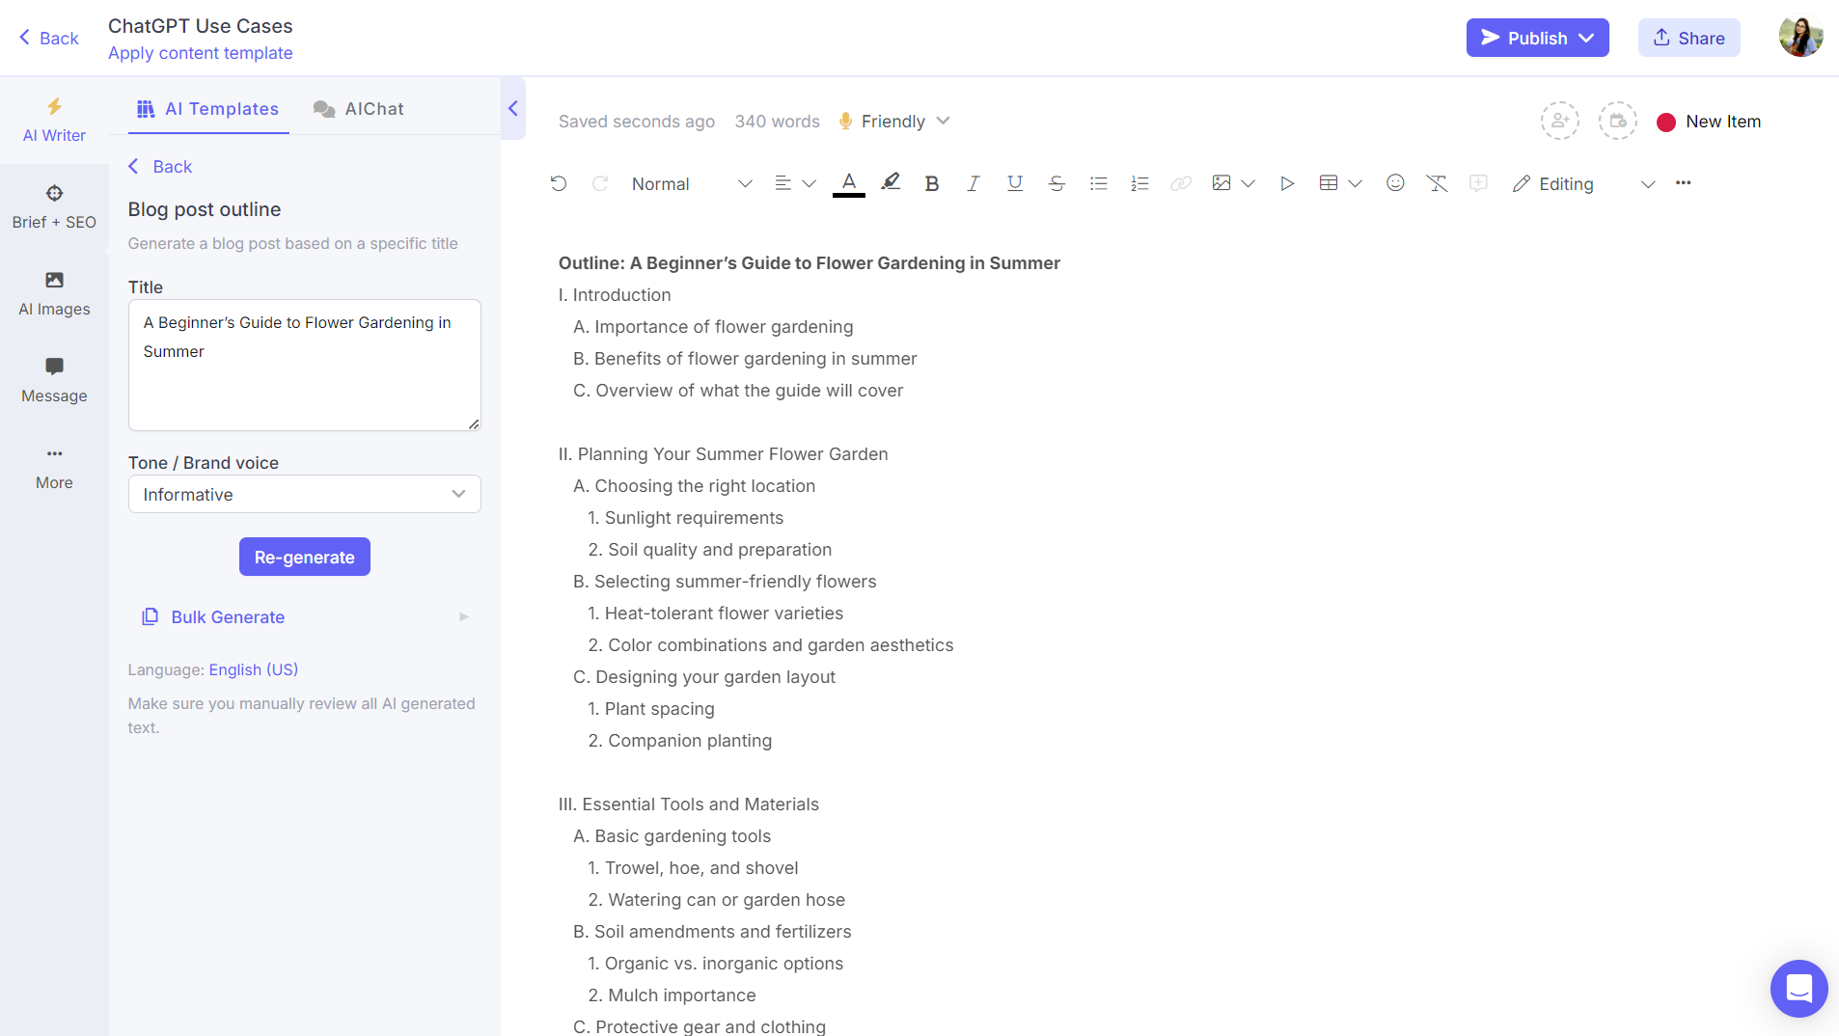Enable strikethrough formatting
1839x1036 pixels.
click(1056, 183)
